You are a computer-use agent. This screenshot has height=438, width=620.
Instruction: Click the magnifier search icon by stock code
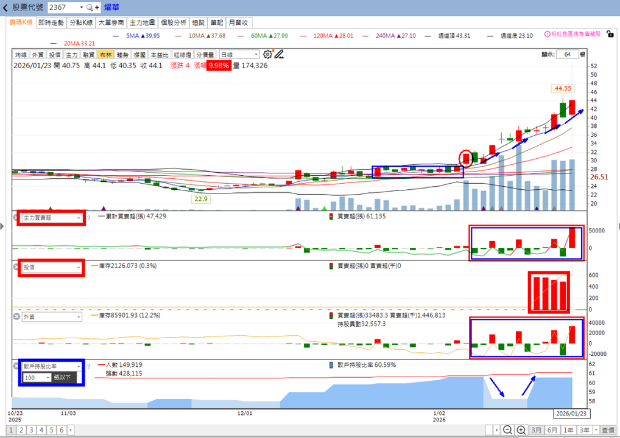click(x=90, y=7)
